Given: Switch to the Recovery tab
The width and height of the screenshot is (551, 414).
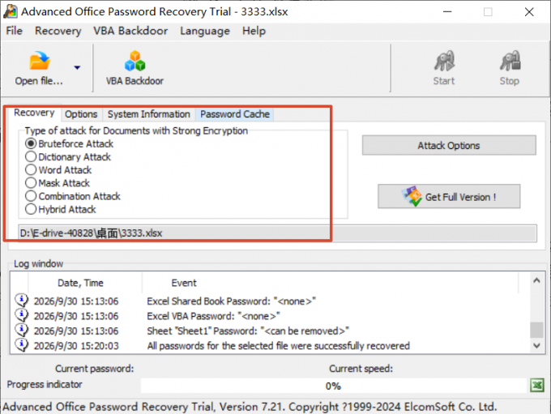Looking at the screenshot, I should [x=34, y=113].
